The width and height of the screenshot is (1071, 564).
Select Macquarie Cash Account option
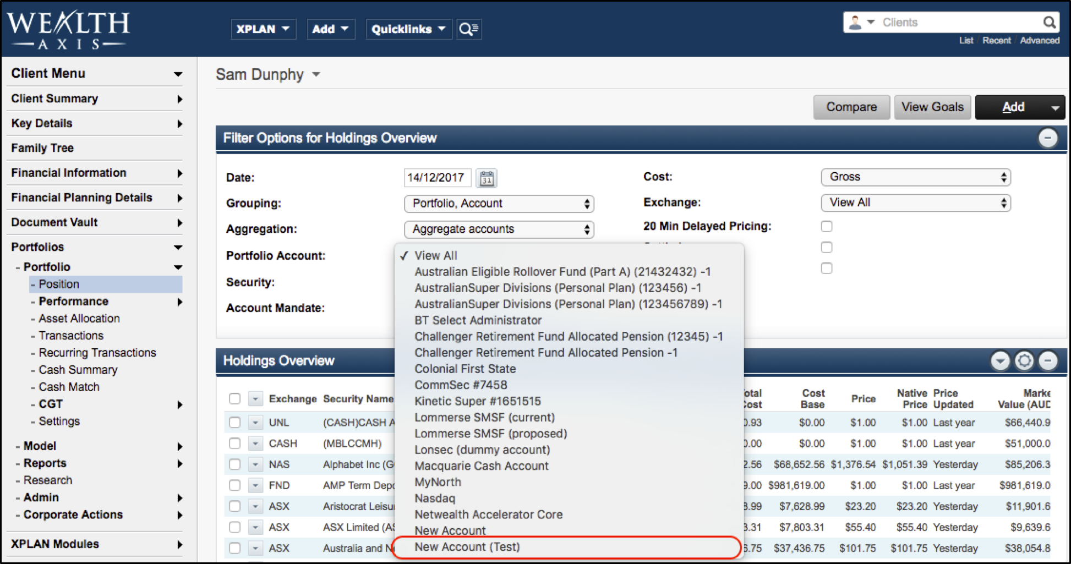coord(482,466)
